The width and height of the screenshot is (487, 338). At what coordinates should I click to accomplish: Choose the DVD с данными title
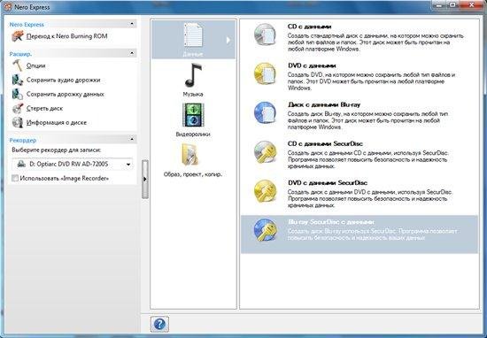pos(312,65)
